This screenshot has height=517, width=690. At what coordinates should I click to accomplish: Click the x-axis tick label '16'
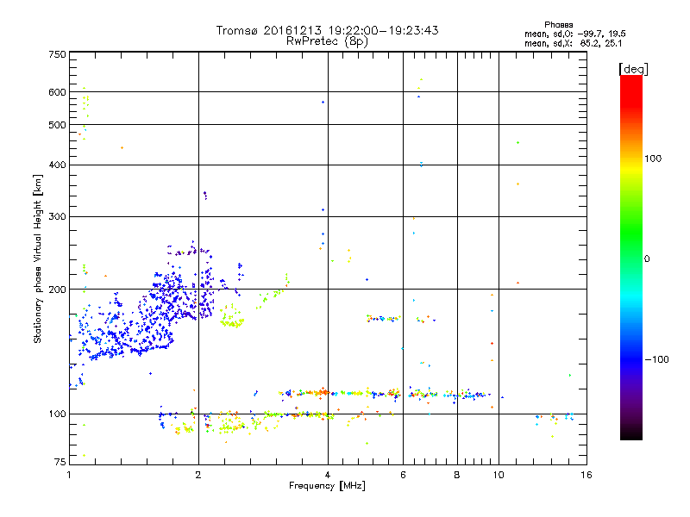[586, 475]
